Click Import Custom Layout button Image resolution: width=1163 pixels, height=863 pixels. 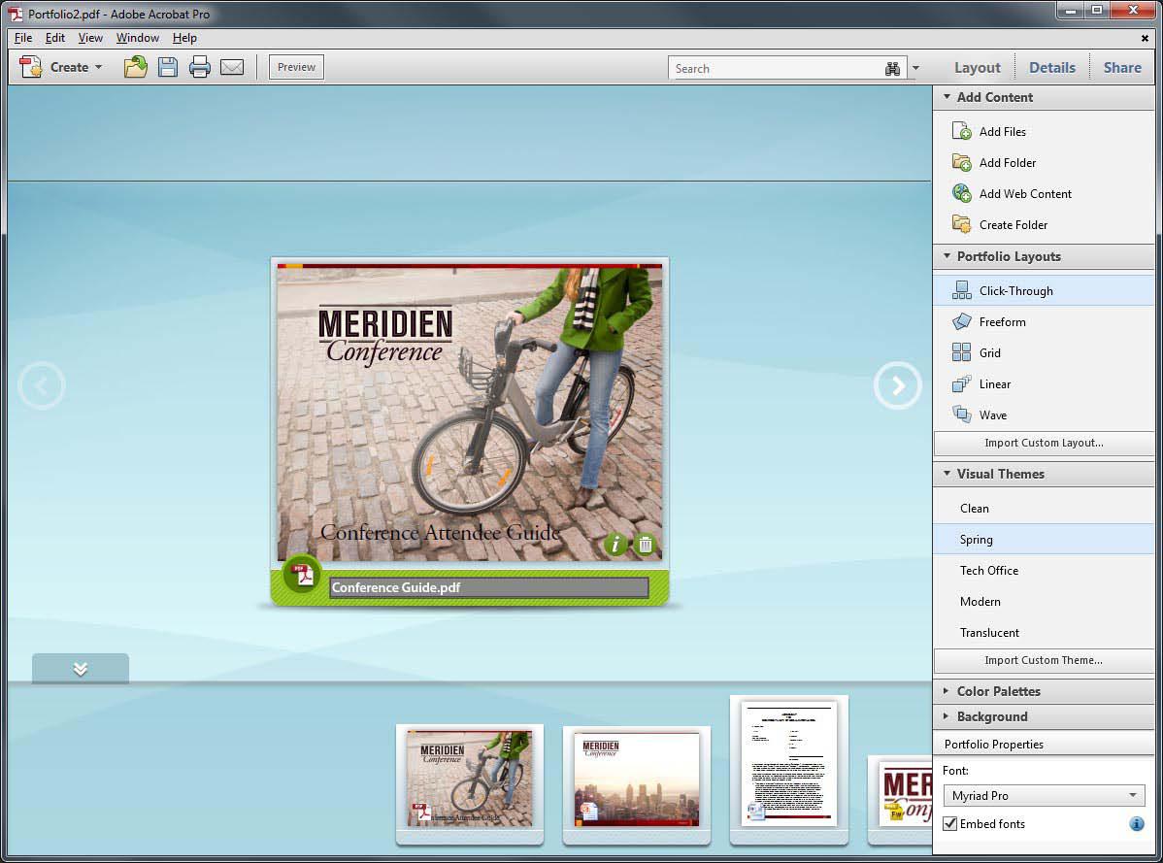pos(1044,443)
